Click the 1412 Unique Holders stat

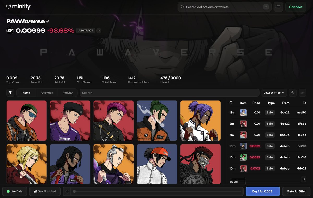pyautogui.click(x=138, y=80)
